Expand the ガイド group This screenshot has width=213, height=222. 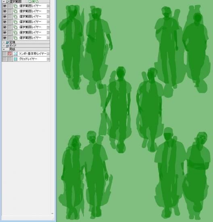pos(4,46)
